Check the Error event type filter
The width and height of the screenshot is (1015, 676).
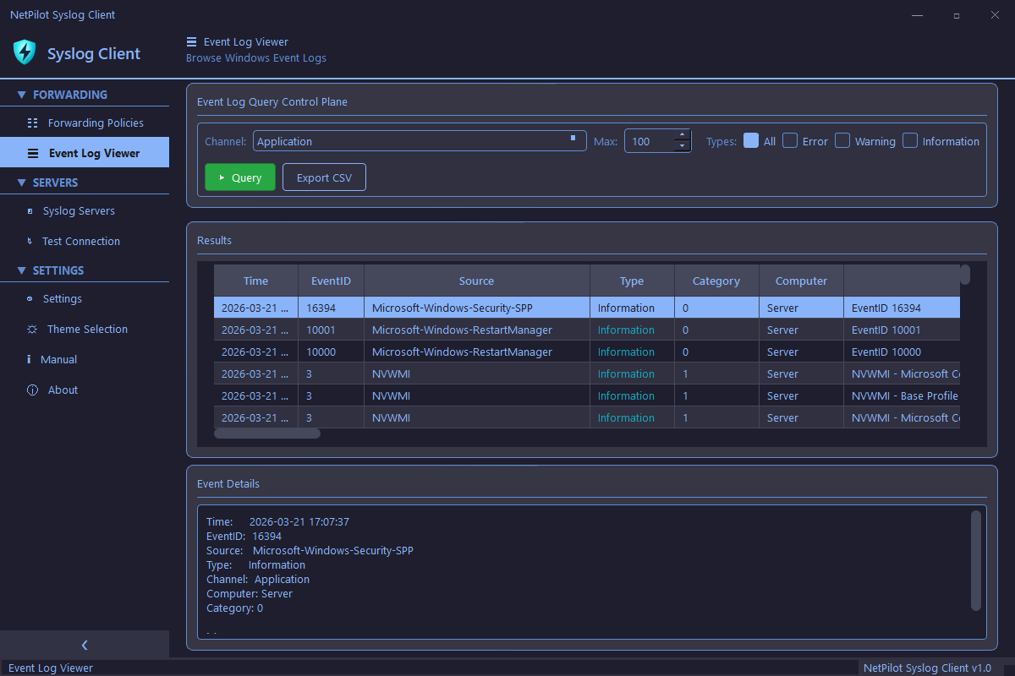coord(790,140)
